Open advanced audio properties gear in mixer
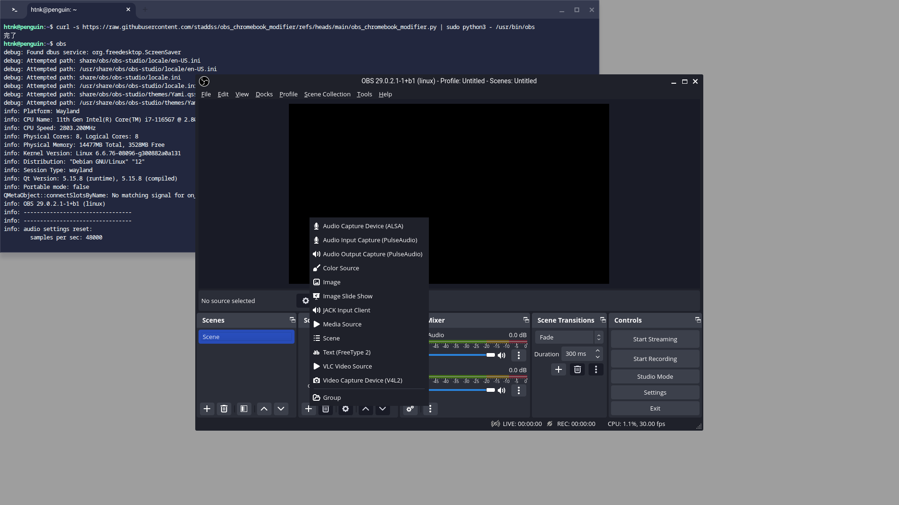 click(x=410, y=409)
